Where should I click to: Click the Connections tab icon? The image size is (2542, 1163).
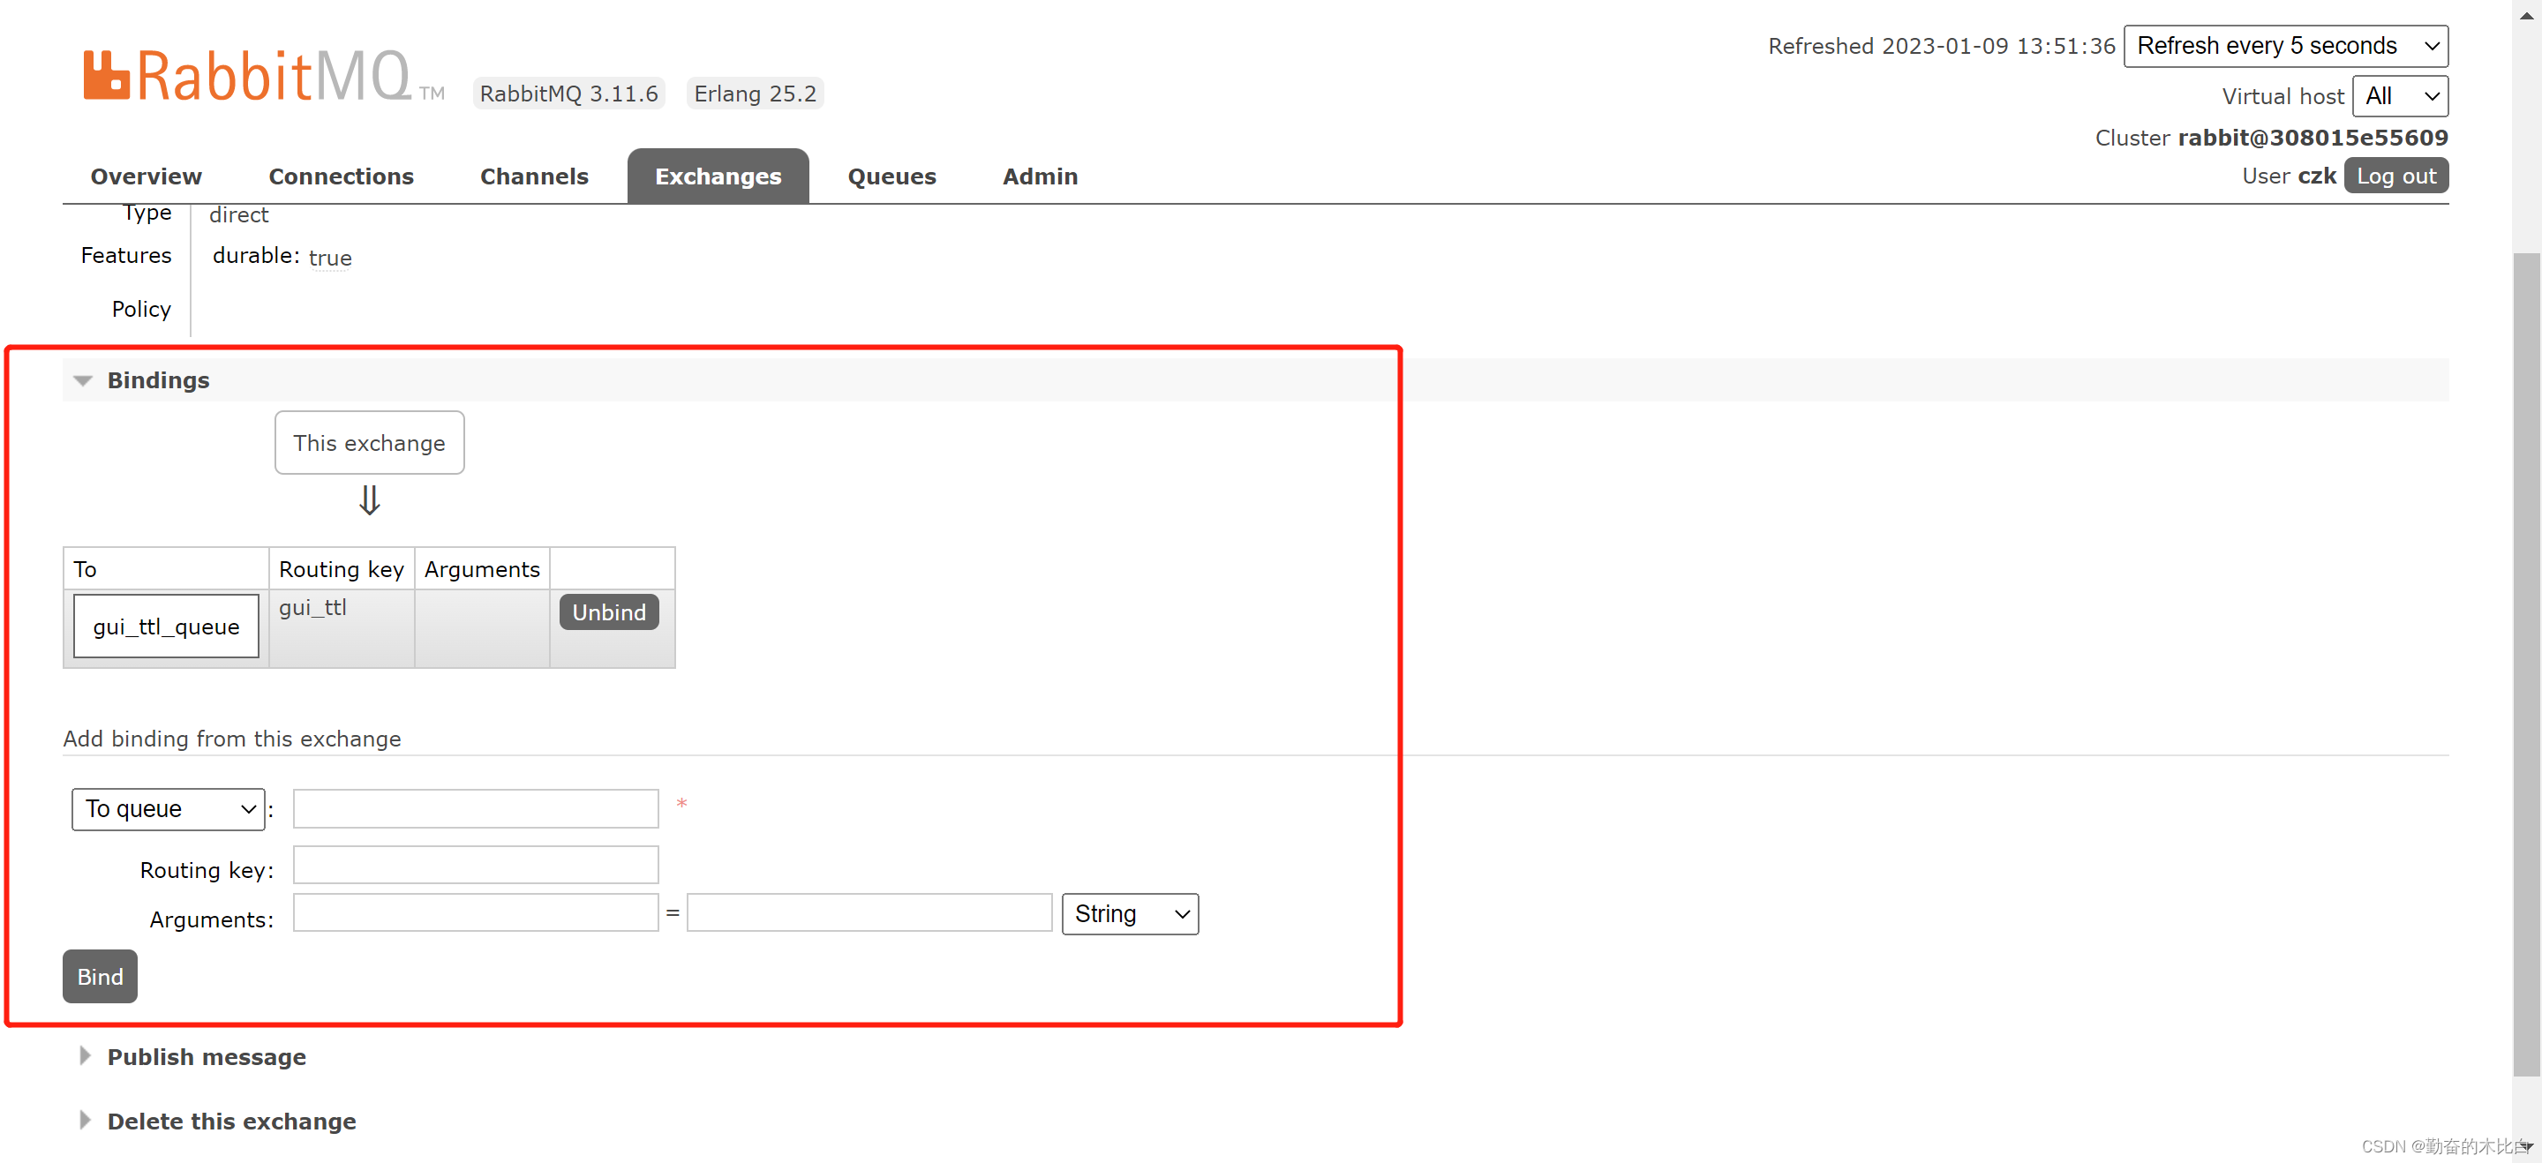tap(342, 175)
